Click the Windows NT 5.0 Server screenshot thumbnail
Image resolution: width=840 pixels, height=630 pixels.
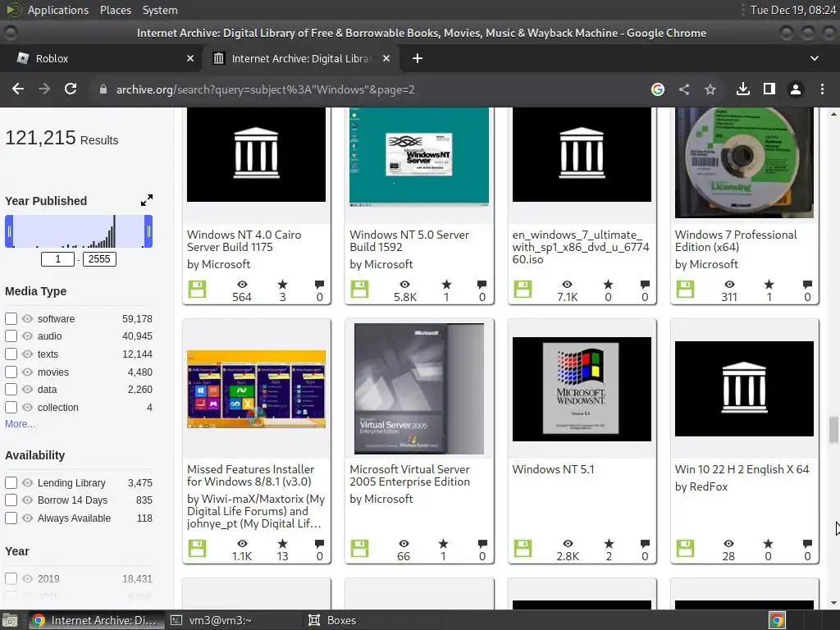point(419,156)
